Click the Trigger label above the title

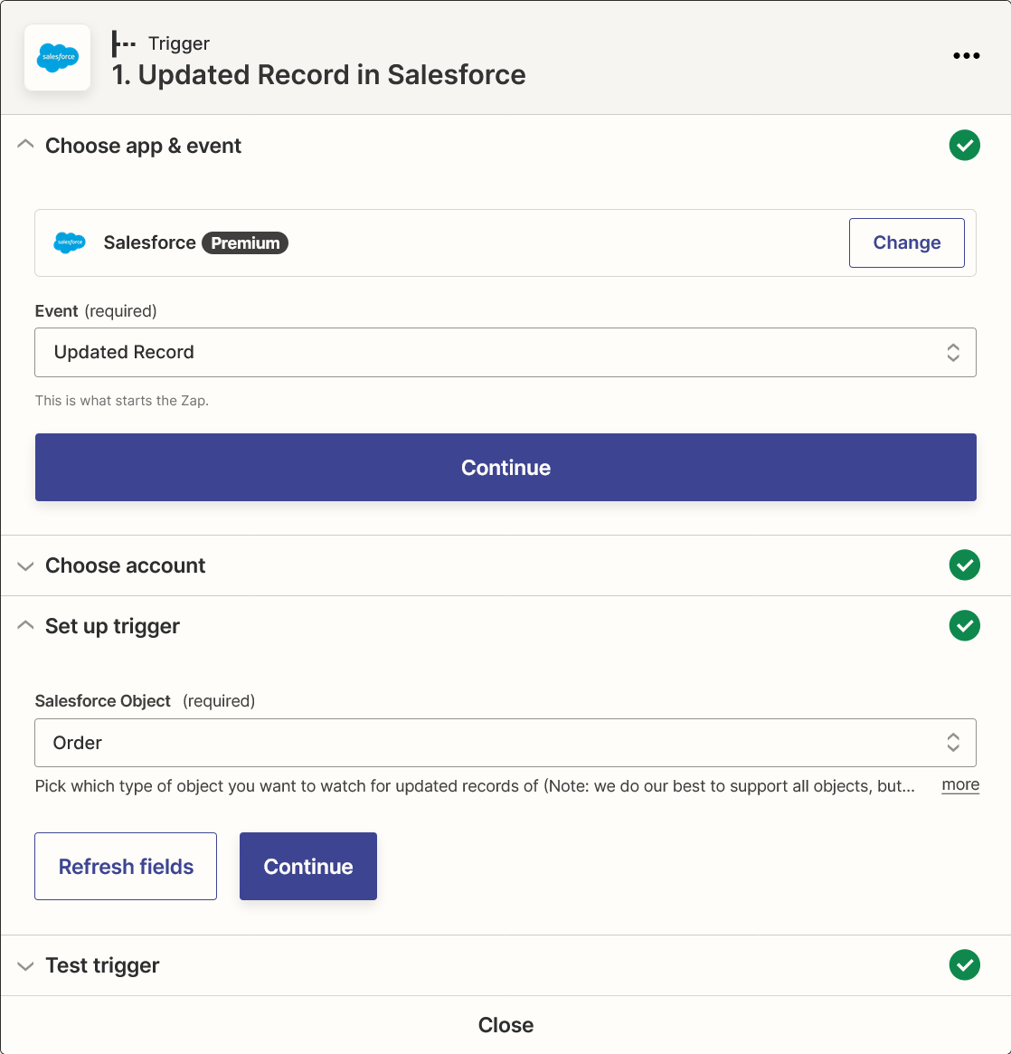tap(179, 43)
